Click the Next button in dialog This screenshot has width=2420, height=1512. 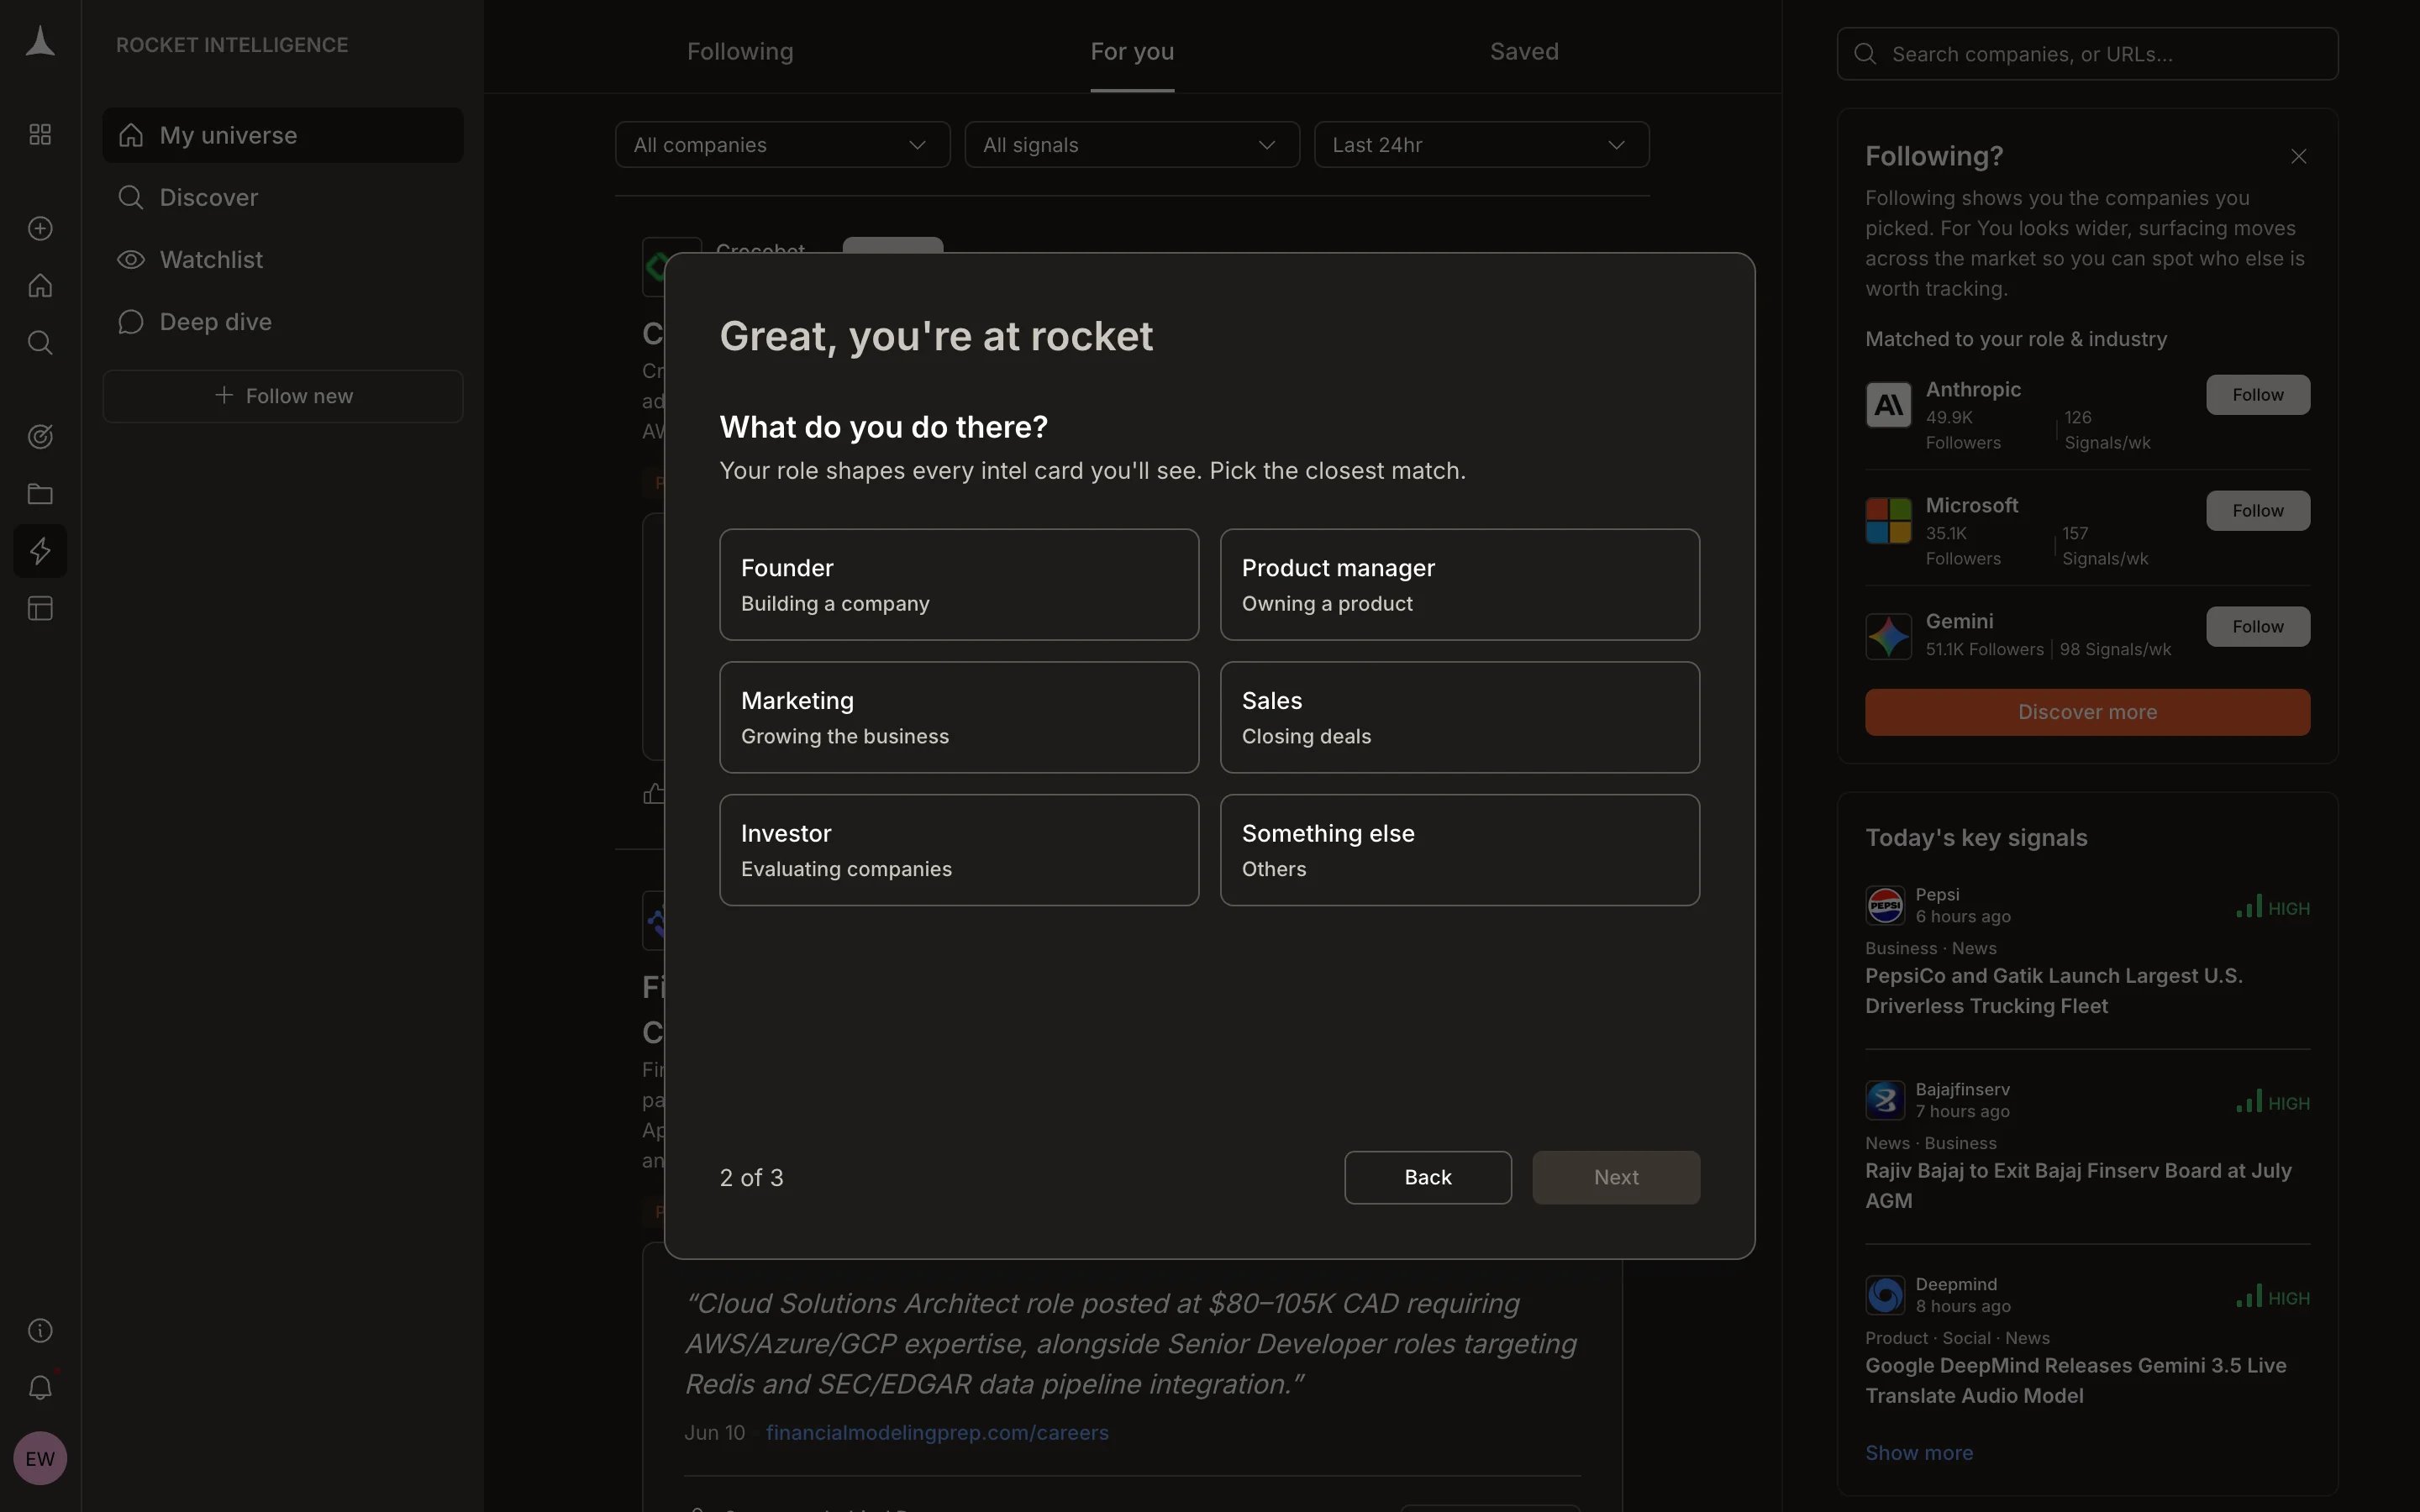coord(1616,1177)
